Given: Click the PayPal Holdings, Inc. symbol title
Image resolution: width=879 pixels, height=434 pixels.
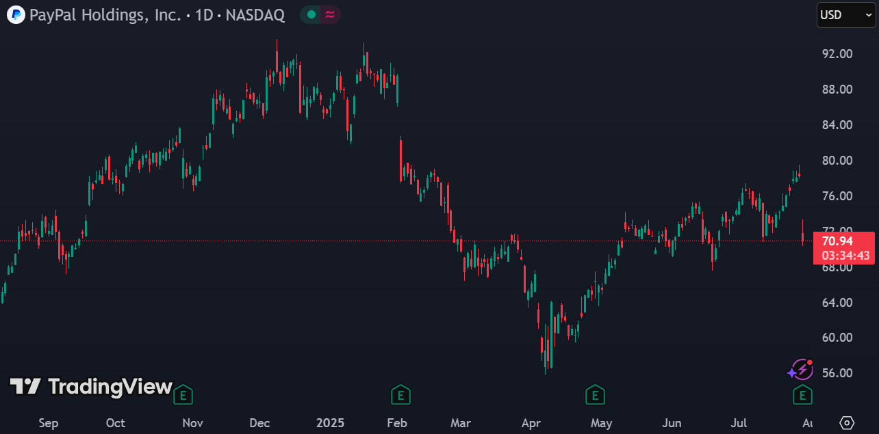Looking at the screenshot, I should [x=105, y=15].
